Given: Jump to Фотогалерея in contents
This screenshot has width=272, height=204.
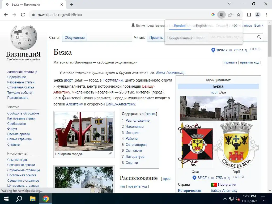Looking at the screenshot, I should 136,145.
